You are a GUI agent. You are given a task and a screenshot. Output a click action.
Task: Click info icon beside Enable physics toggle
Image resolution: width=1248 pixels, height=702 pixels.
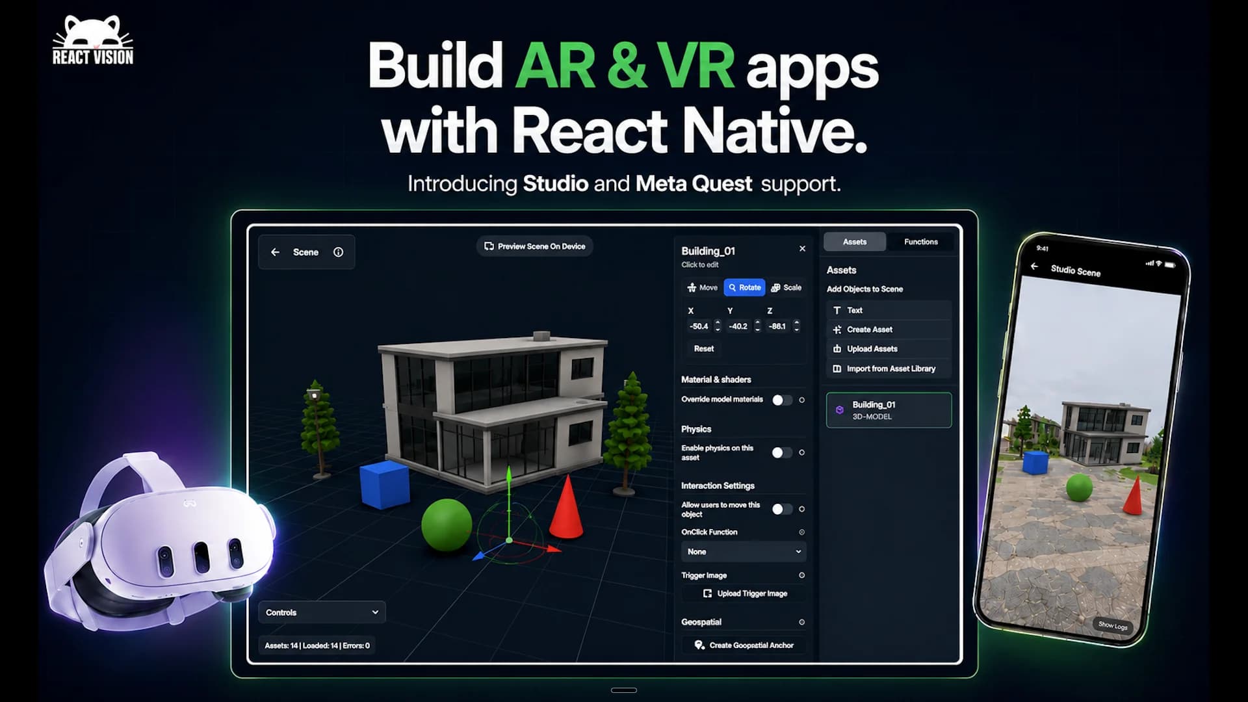(802, 452)
